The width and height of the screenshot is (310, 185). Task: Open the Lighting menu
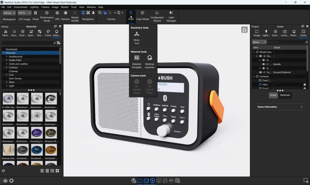[x=34, y=7]
